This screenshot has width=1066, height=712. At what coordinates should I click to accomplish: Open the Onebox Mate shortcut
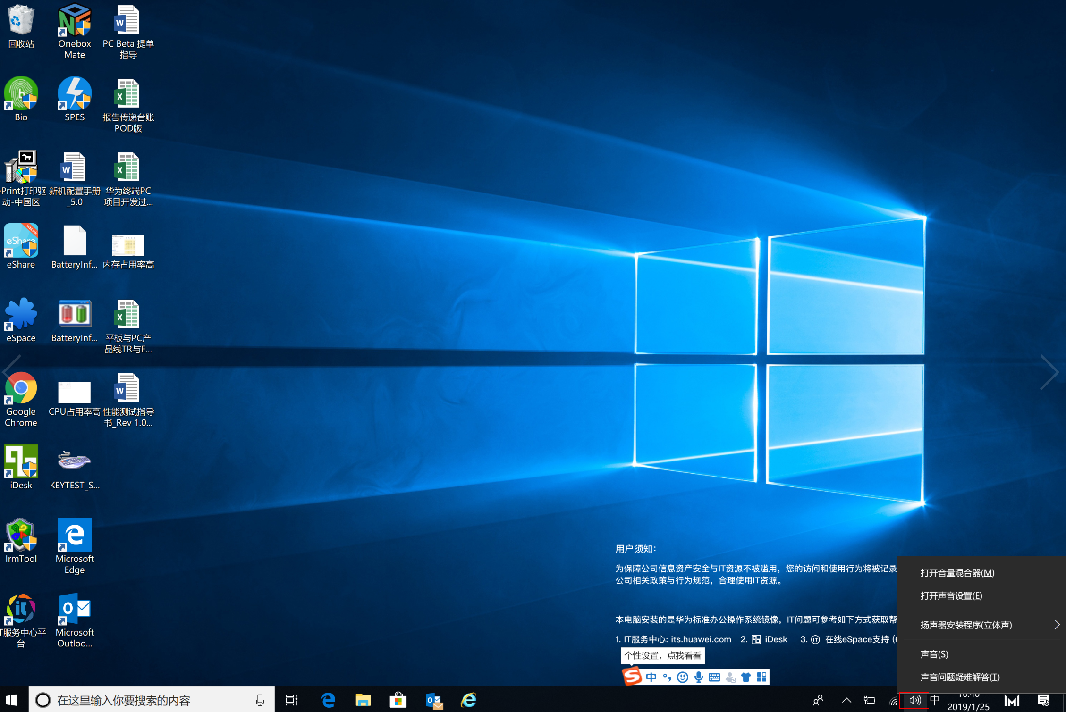[x=75, y=21]
